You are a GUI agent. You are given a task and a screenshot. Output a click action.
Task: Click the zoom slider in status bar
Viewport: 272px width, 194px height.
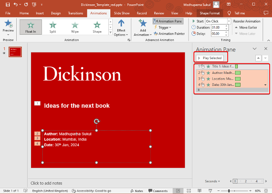tap(229, 191)
